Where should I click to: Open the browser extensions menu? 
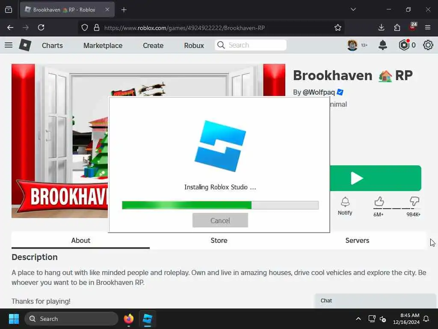tap(397, 27)
